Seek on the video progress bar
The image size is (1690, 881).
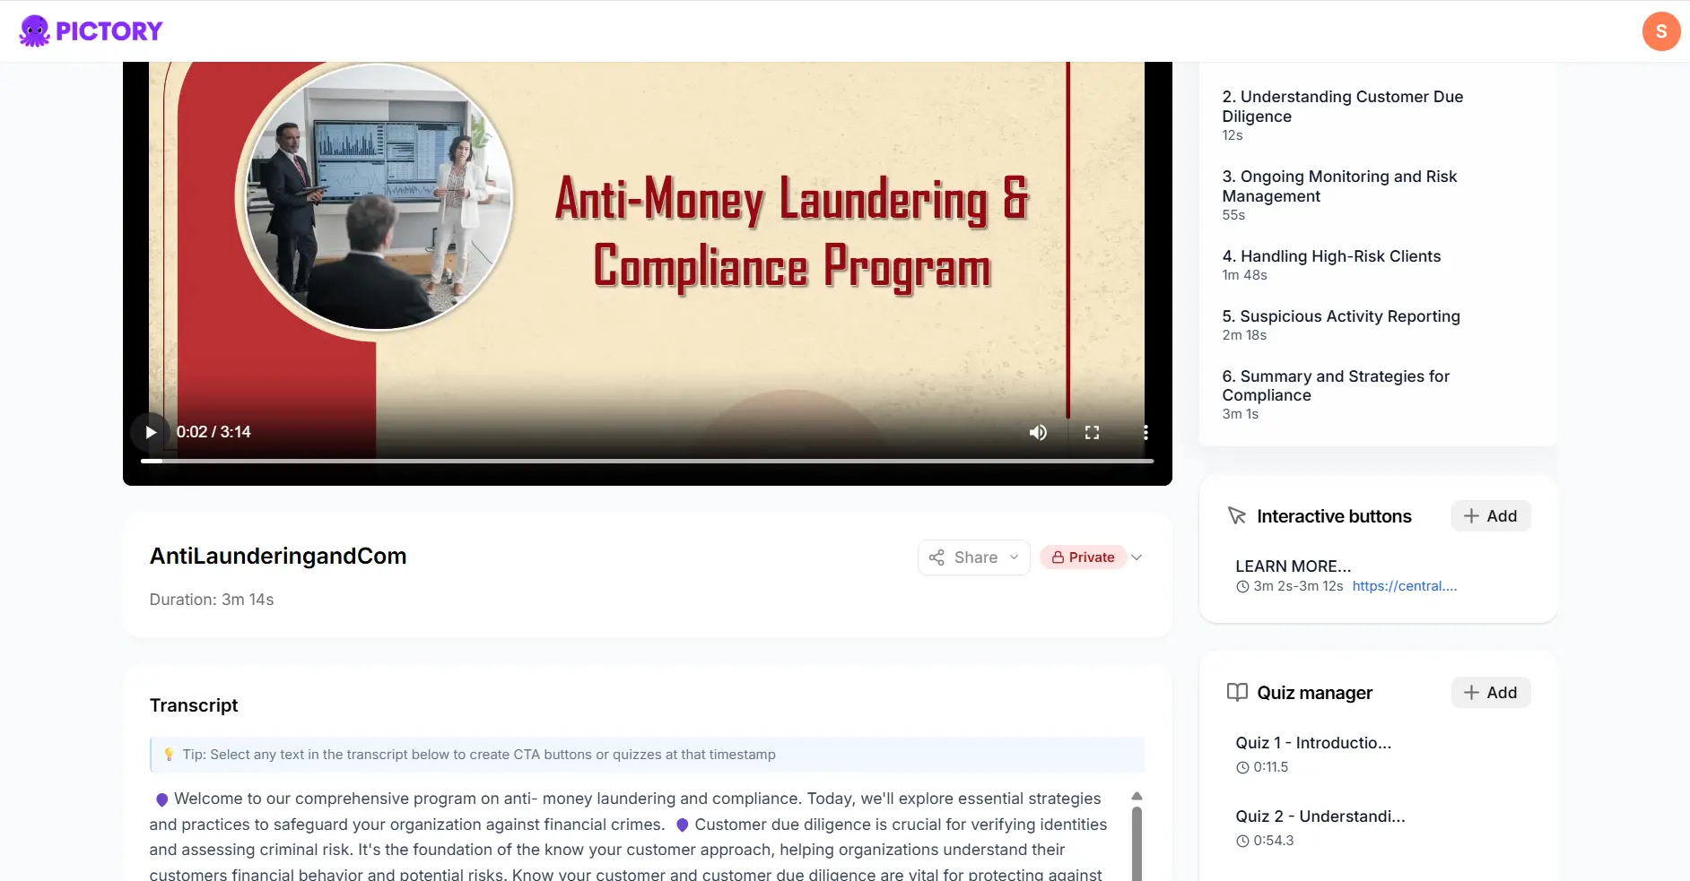tap(647, 461)
